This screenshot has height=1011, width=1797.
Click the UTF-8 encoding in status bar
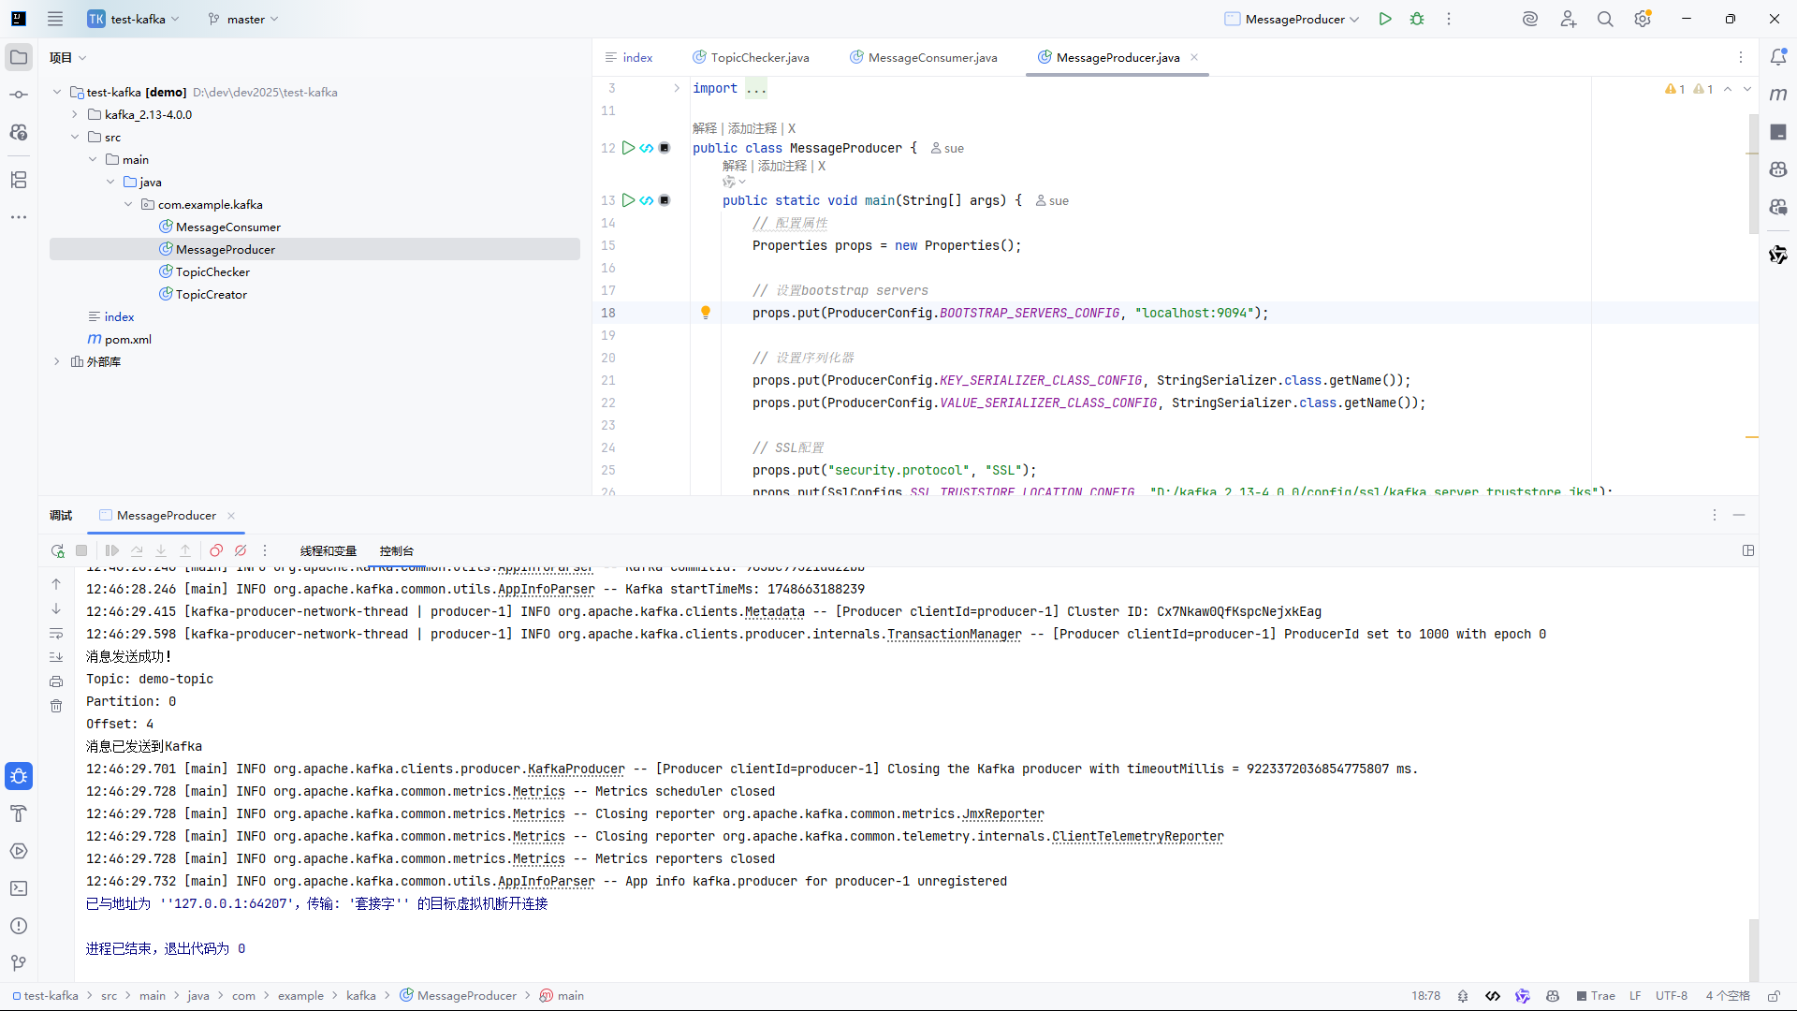tap(1672, 996)
